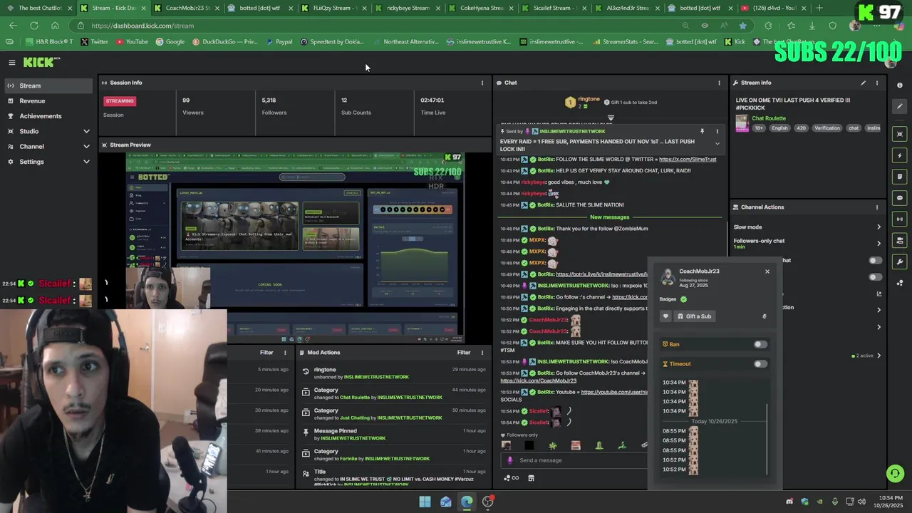Screen dimensions: 912x513
Task: Edit stream info with pencil icon
Action: tap(863, 83)
